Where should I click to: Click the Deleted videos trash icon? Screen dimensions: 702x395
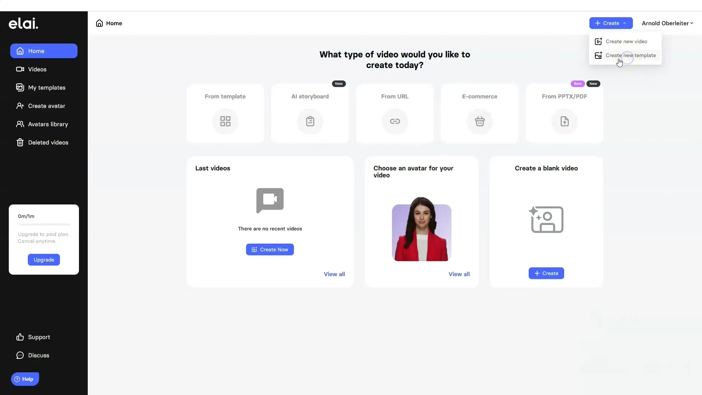20,142
